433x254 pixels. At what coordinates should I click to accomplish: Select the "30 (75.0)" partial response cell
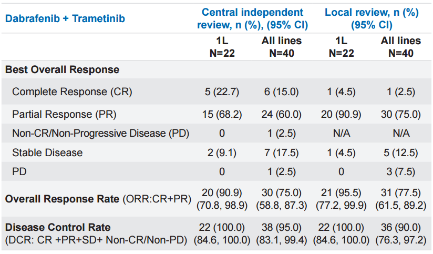pyautogui.click(x=400, y=114)
